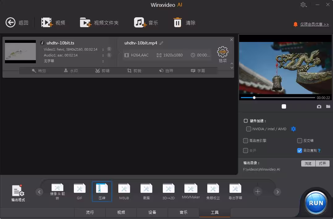
Task: Add a video with the 视频 icon
Action: [47, 23]
